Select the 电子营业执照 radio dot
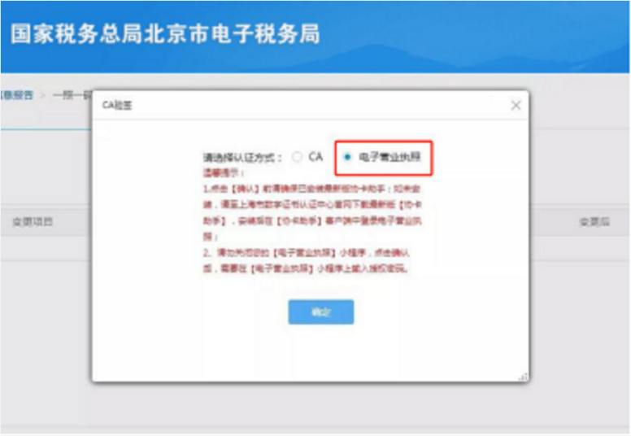The image size is (631, 436). [347, 157]
